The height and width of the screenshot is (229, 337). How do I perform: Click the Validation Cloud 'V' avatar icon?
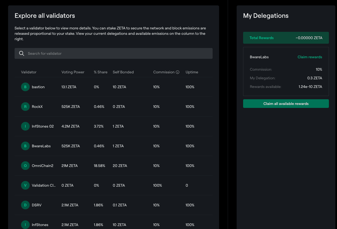coord(25,185)
